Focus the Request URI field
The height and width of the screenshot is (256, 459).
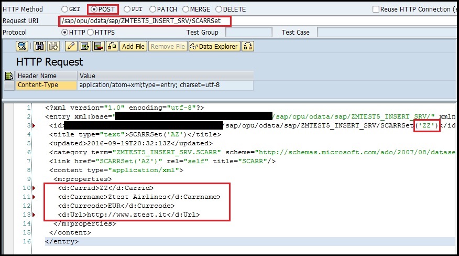[258, 21]
